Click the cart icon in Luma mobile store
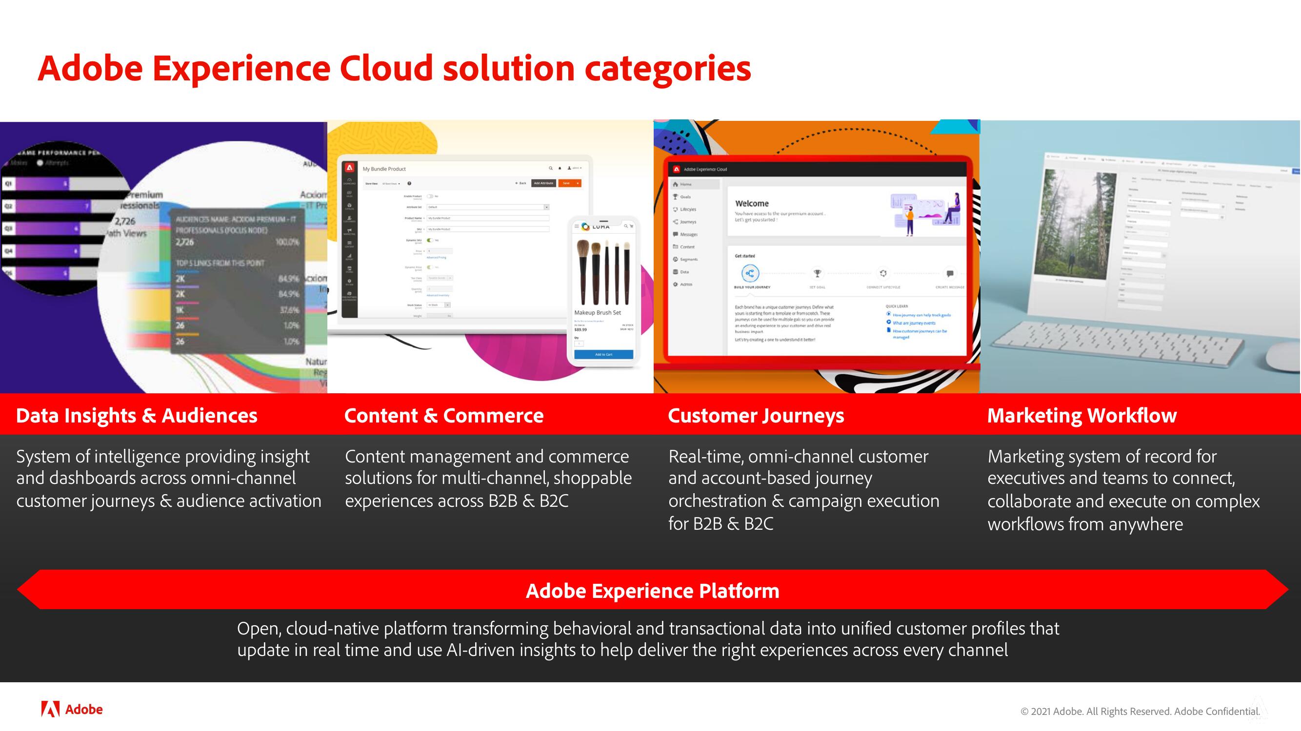Viewport: 1301px width, 731px height. (631, 227)
